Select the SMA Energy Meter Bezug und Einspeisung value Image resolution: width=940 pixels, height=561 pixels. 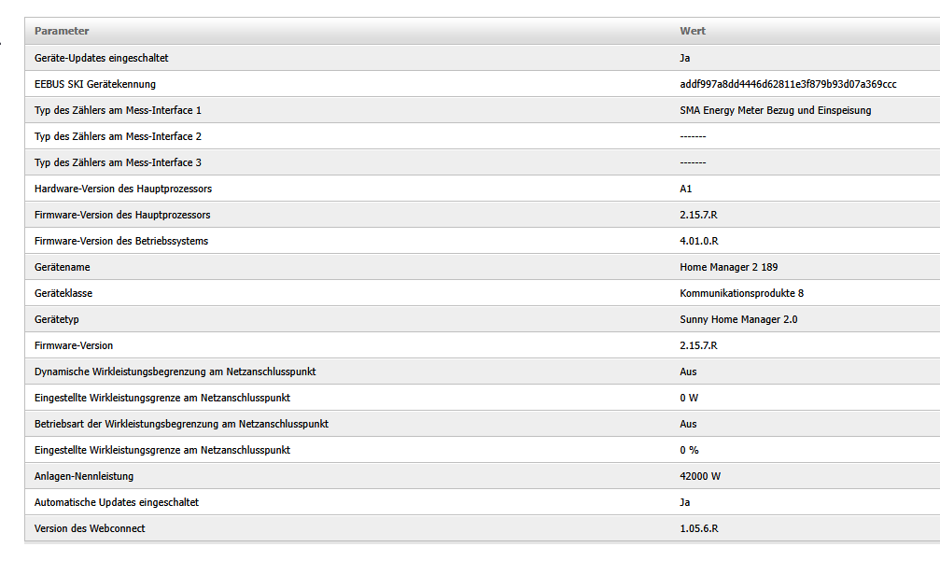coord(775,110)
